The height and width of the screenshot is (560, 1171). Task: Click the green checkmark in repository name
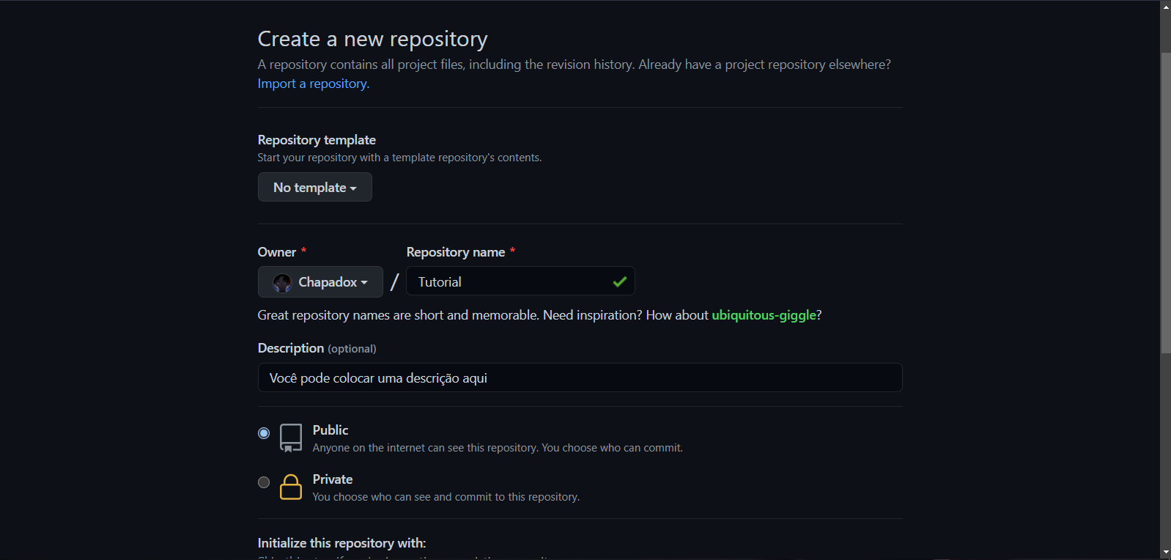tap(620, 281)
